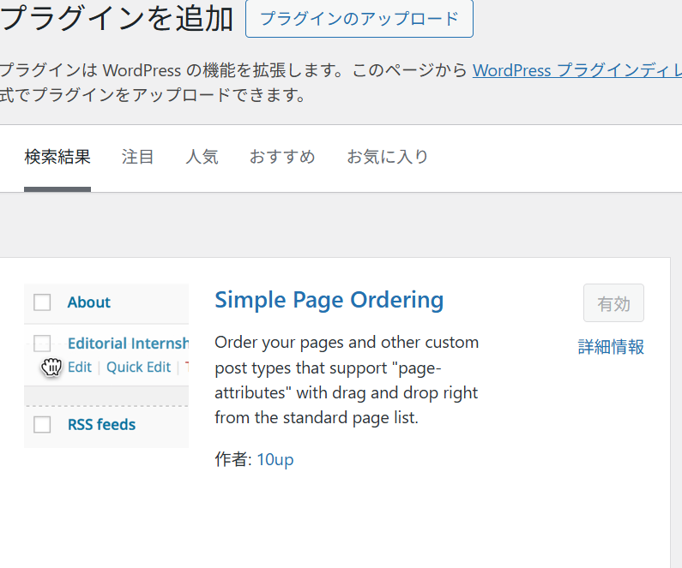This screenshot has height=568, width=682.
Task: Click RSS feeds title in the preview
Action: tap(101, 424)
